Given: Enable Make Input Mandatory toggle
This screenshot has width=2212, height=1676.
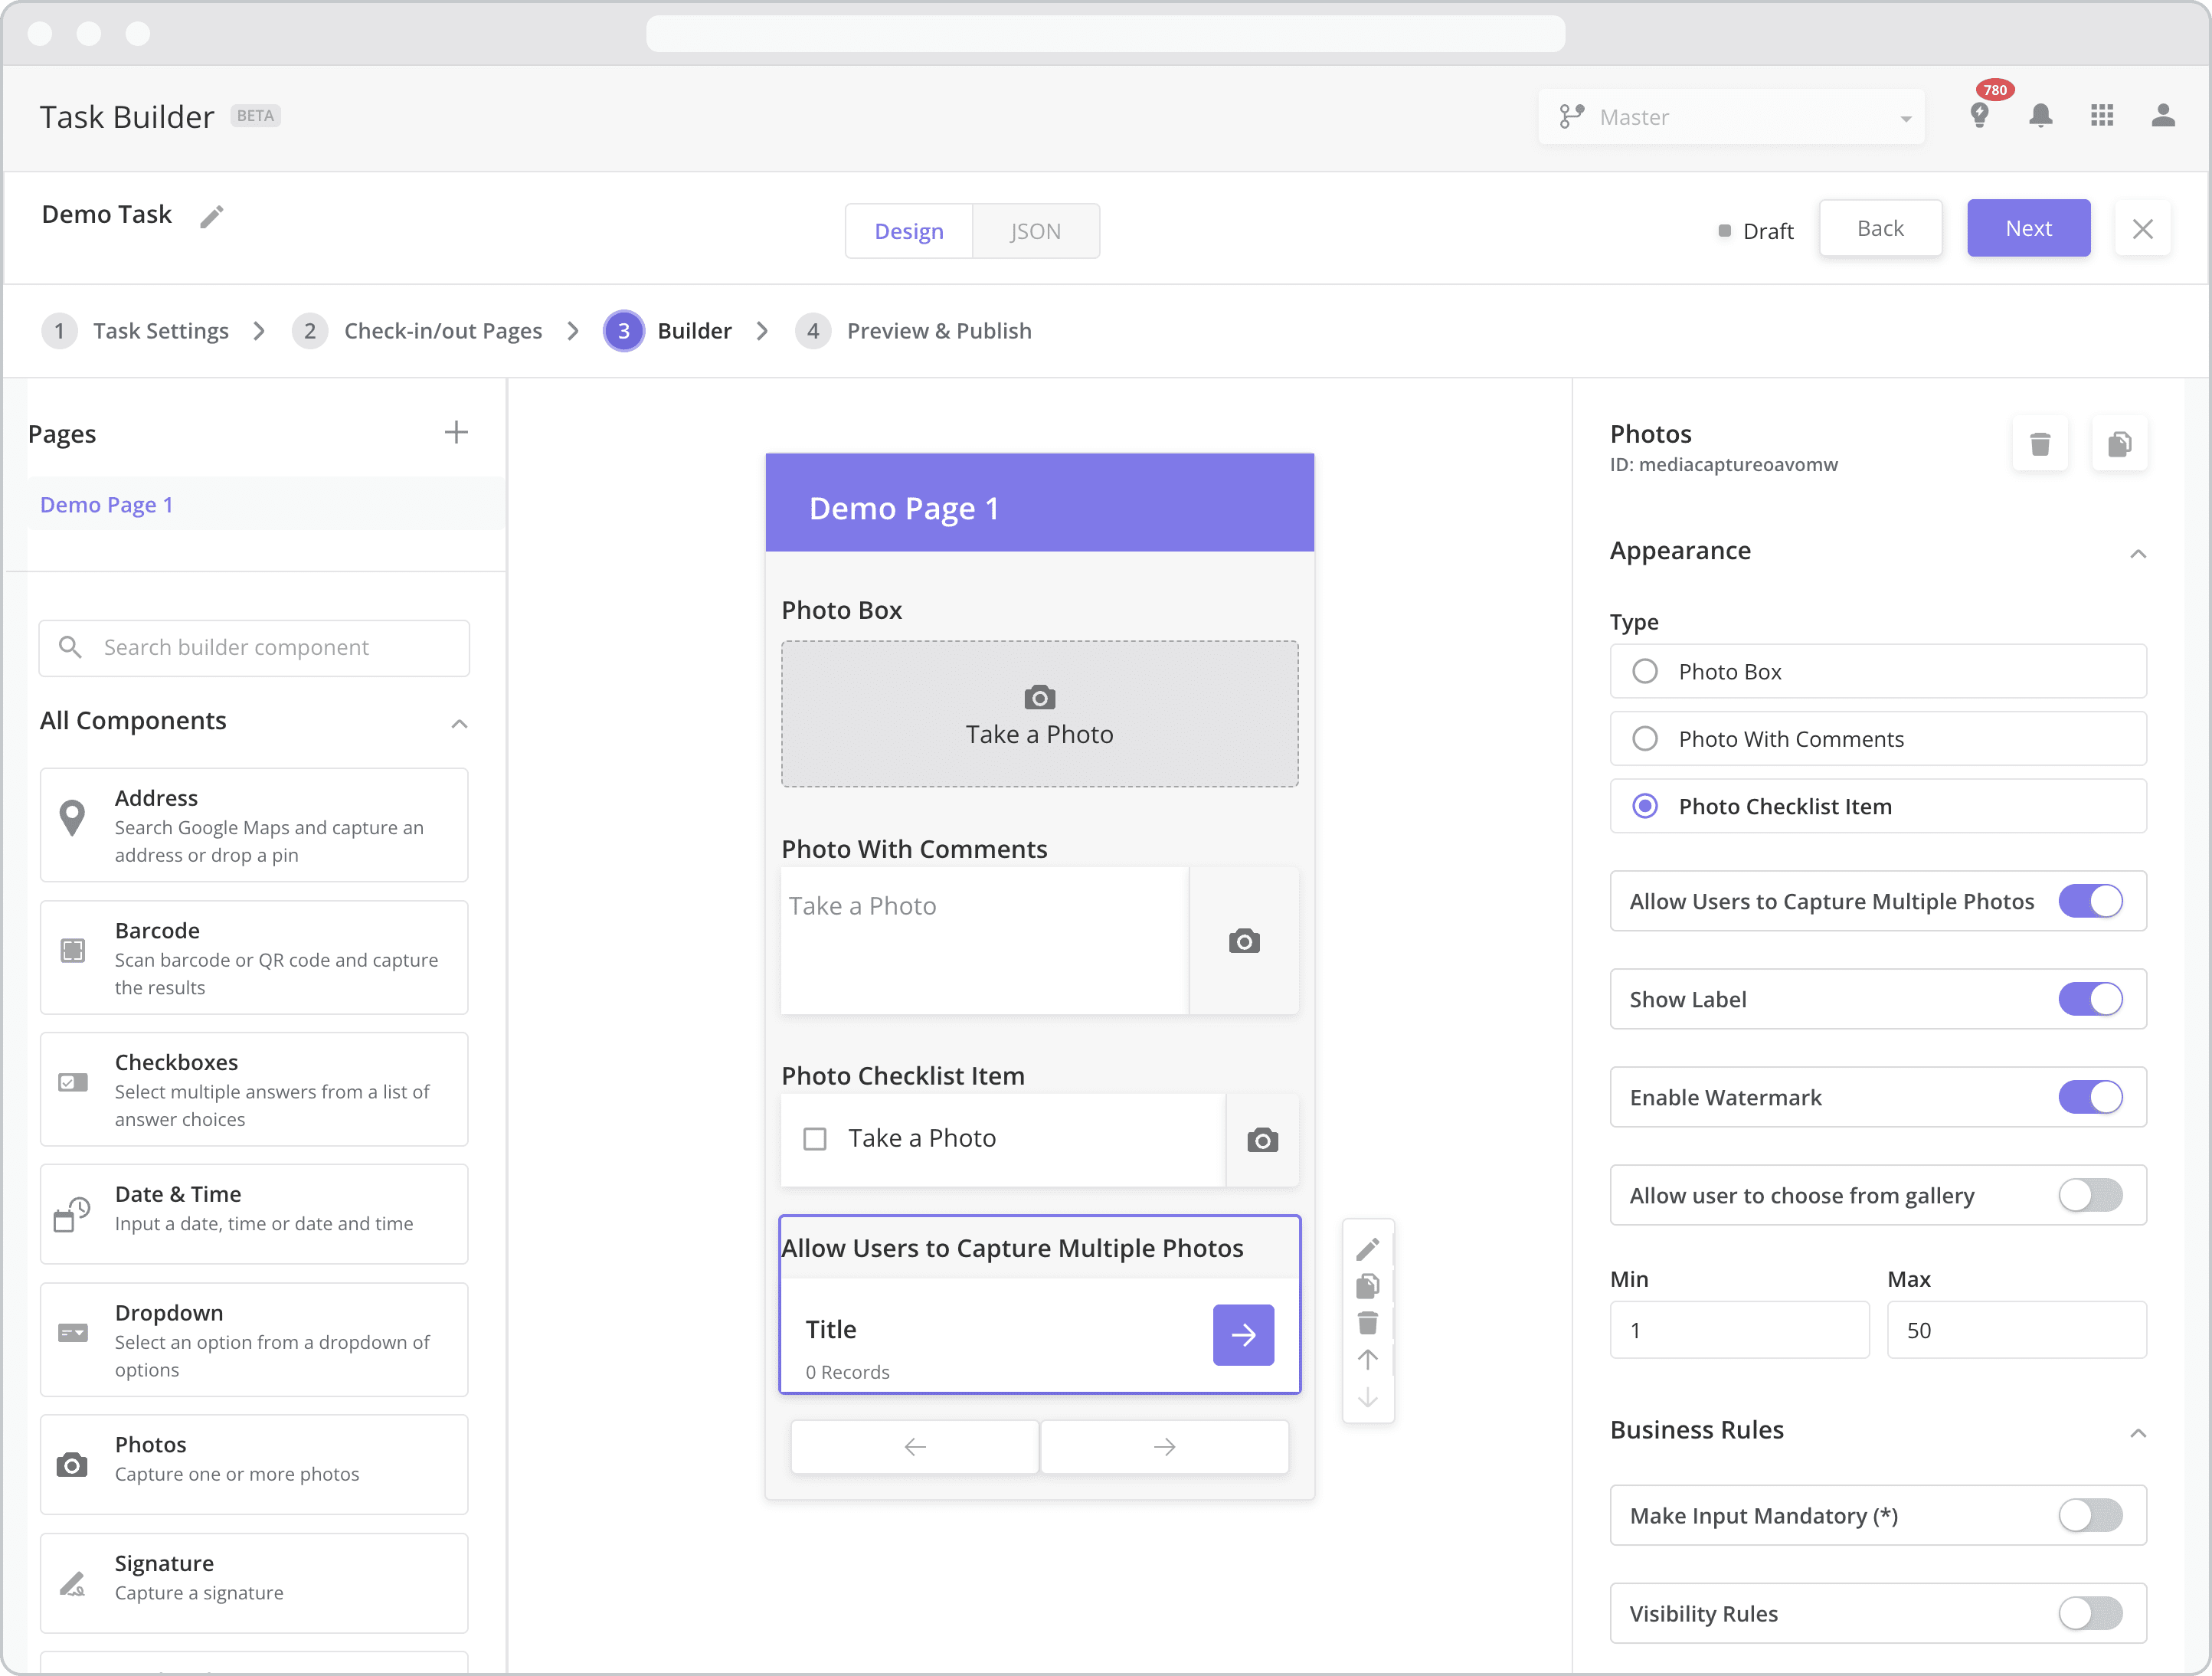Looking at the screenshot, I should click(2090, 1515).
